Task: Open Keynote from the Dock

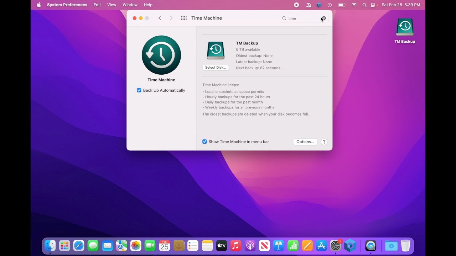Action: pos(279,245)
